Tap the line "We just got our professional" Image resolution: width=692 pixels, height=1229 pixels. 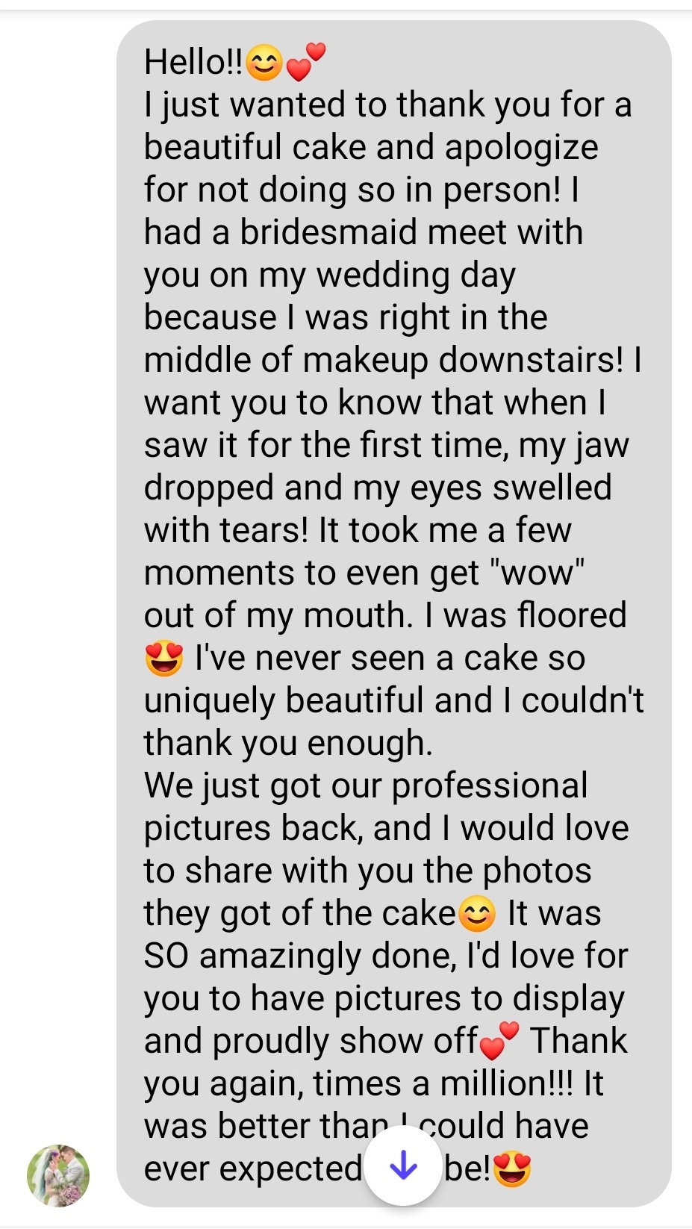[x=366, y=786]
